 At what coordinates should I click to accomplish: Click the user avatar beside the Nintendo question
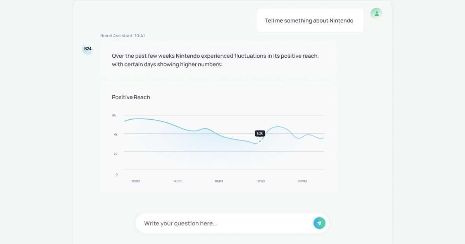[x=376, y=13]
